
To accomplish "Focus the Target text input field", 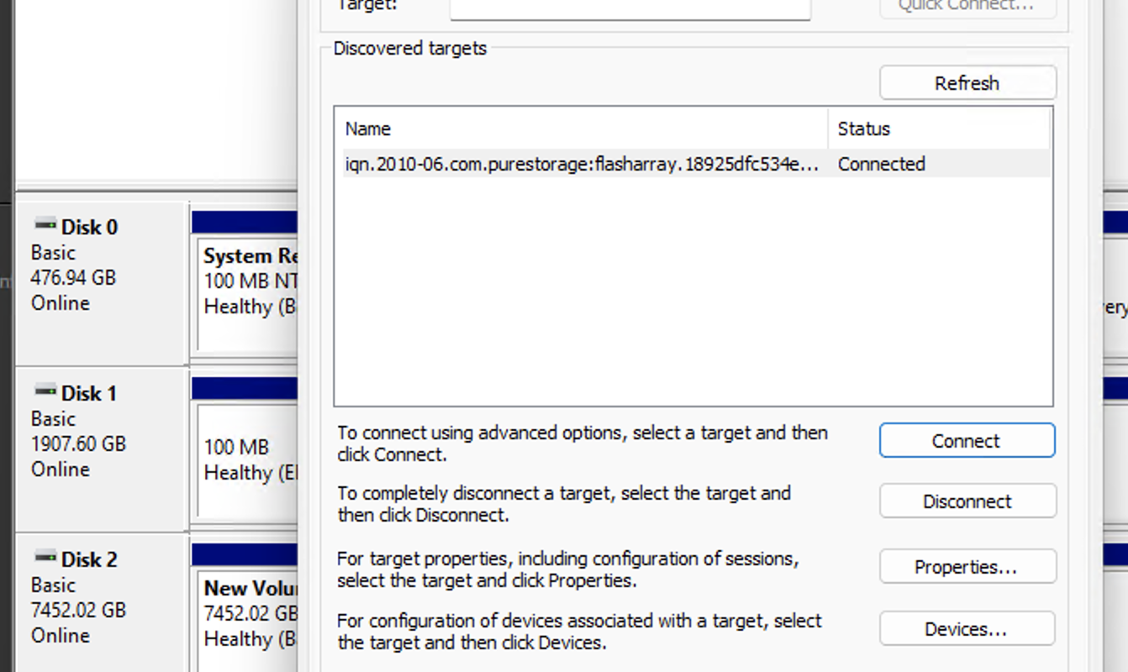I will click(x=630, y=8).
